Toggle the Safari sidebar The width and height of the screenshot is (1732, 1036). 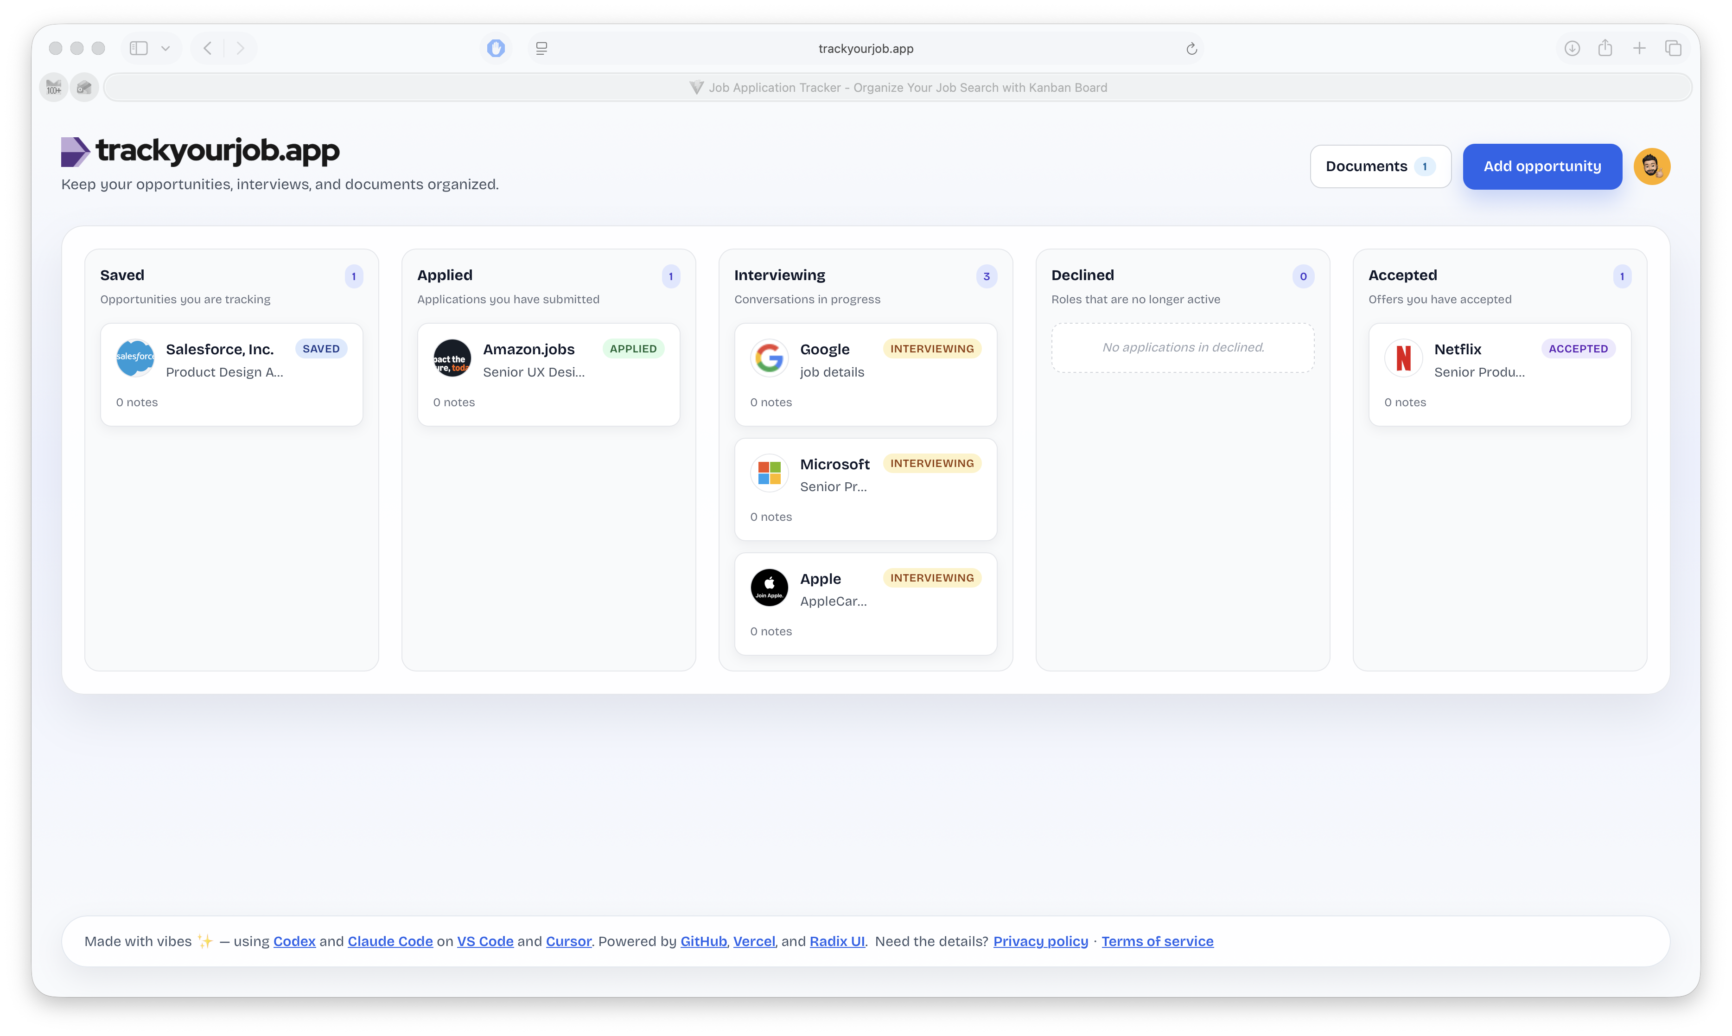click(138, 47)
